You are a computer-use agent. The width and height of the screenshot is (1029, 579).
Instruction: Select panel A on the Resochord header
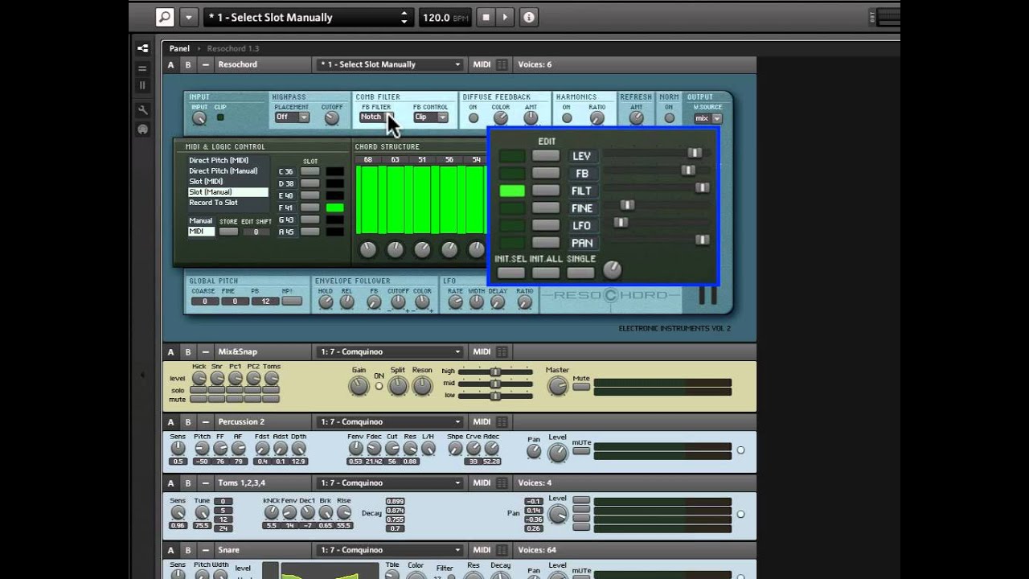170,64
